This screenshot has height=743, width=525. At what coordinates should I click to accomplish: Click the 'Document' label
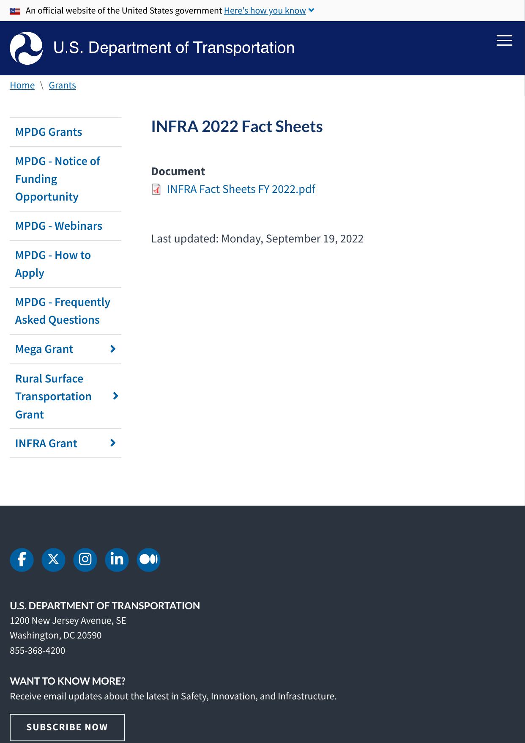point(178,171)
